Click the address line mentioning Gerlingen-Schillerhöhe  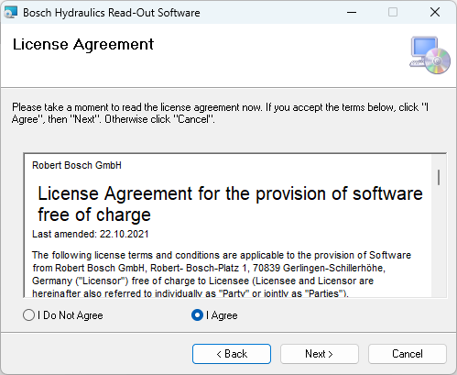pos(209,268)
